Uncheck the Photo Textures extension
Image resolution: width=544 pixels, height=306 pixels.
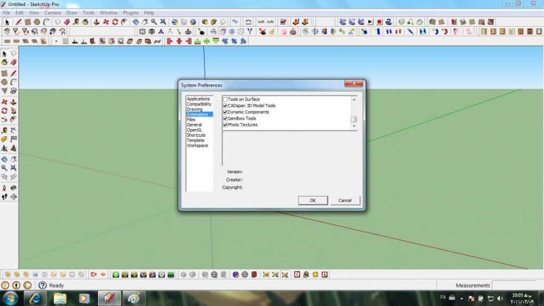pos(225,125)
